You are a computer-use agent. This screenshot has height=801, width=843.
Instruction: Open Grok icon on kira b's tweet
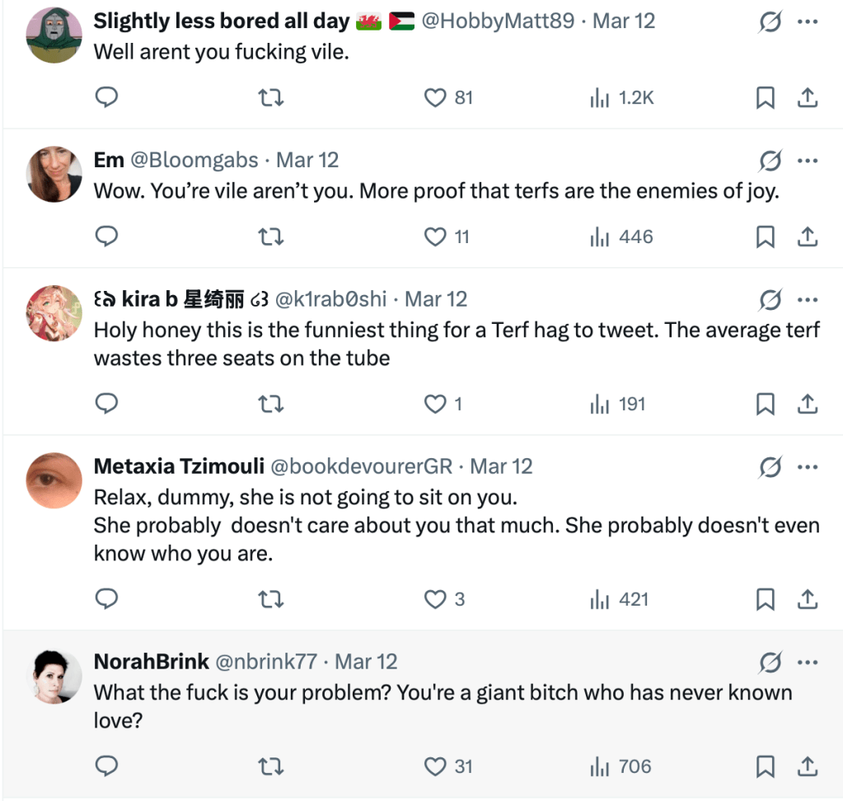pyautogui.click(x=770, y=299)
